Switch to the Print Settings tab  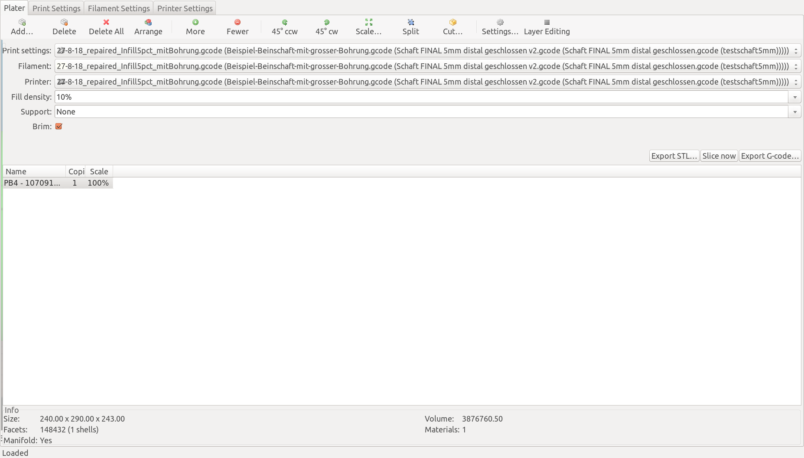pyautogui.click(x=56, y=8)
